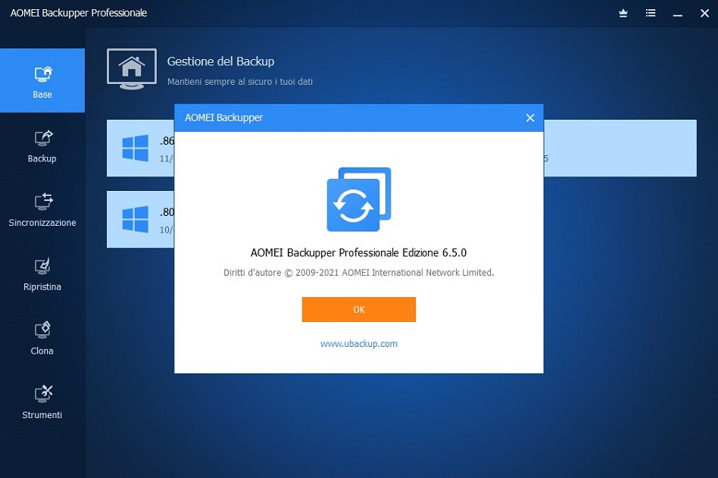Switch to Sincronizzazione section

tap(42, 210)
